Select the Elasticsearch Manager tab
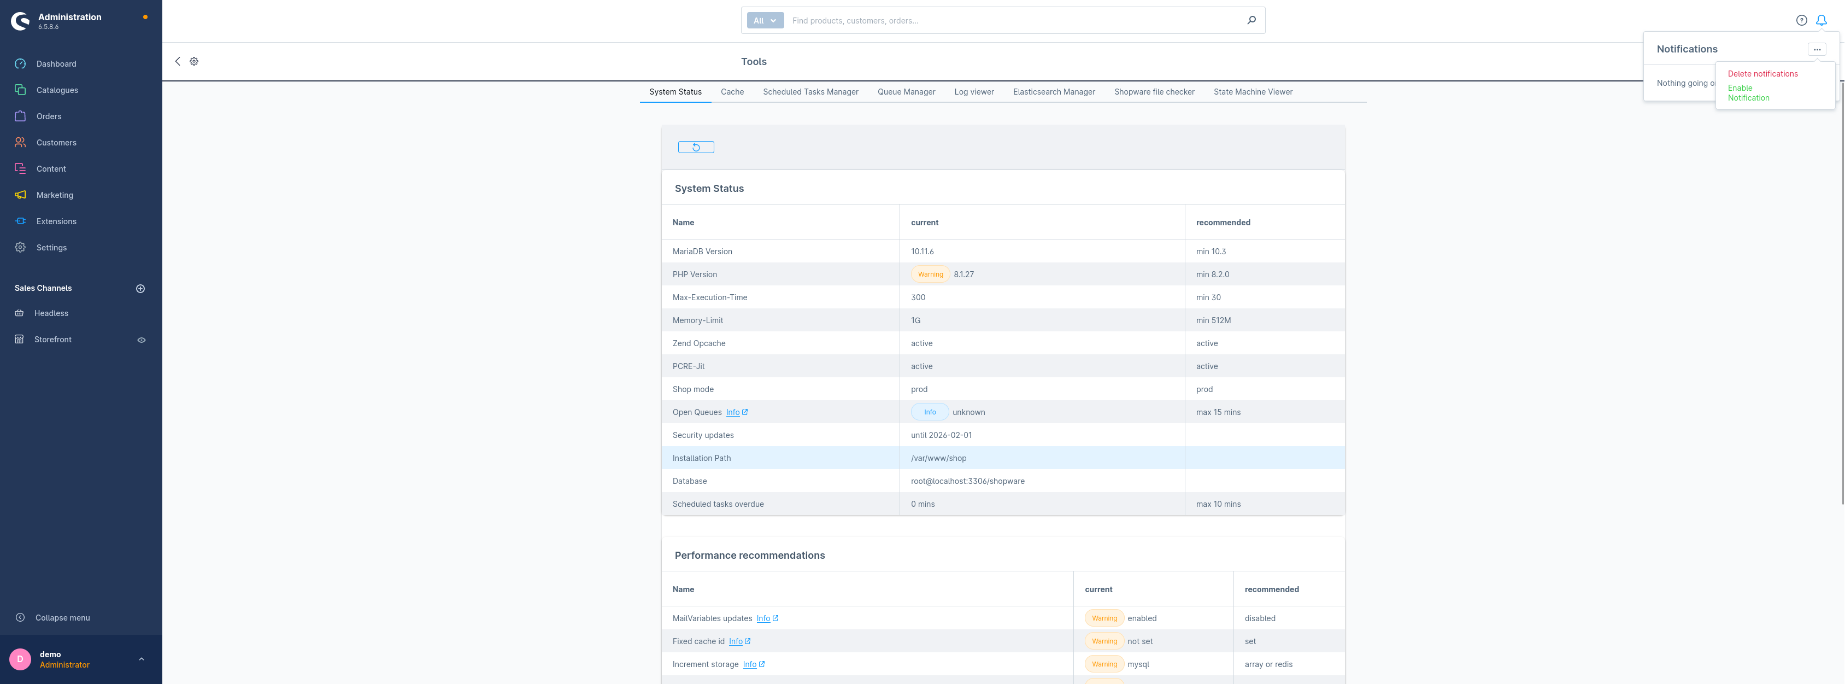This screenshot has height=684, width=1845. click(1054, 92)
